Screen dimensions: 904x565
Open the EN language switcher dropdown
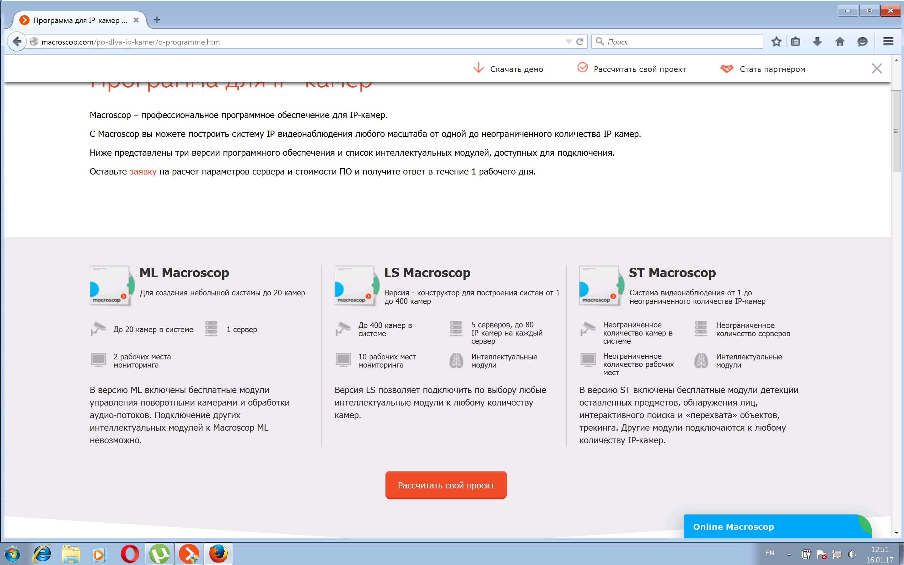[x=770, y=553]
